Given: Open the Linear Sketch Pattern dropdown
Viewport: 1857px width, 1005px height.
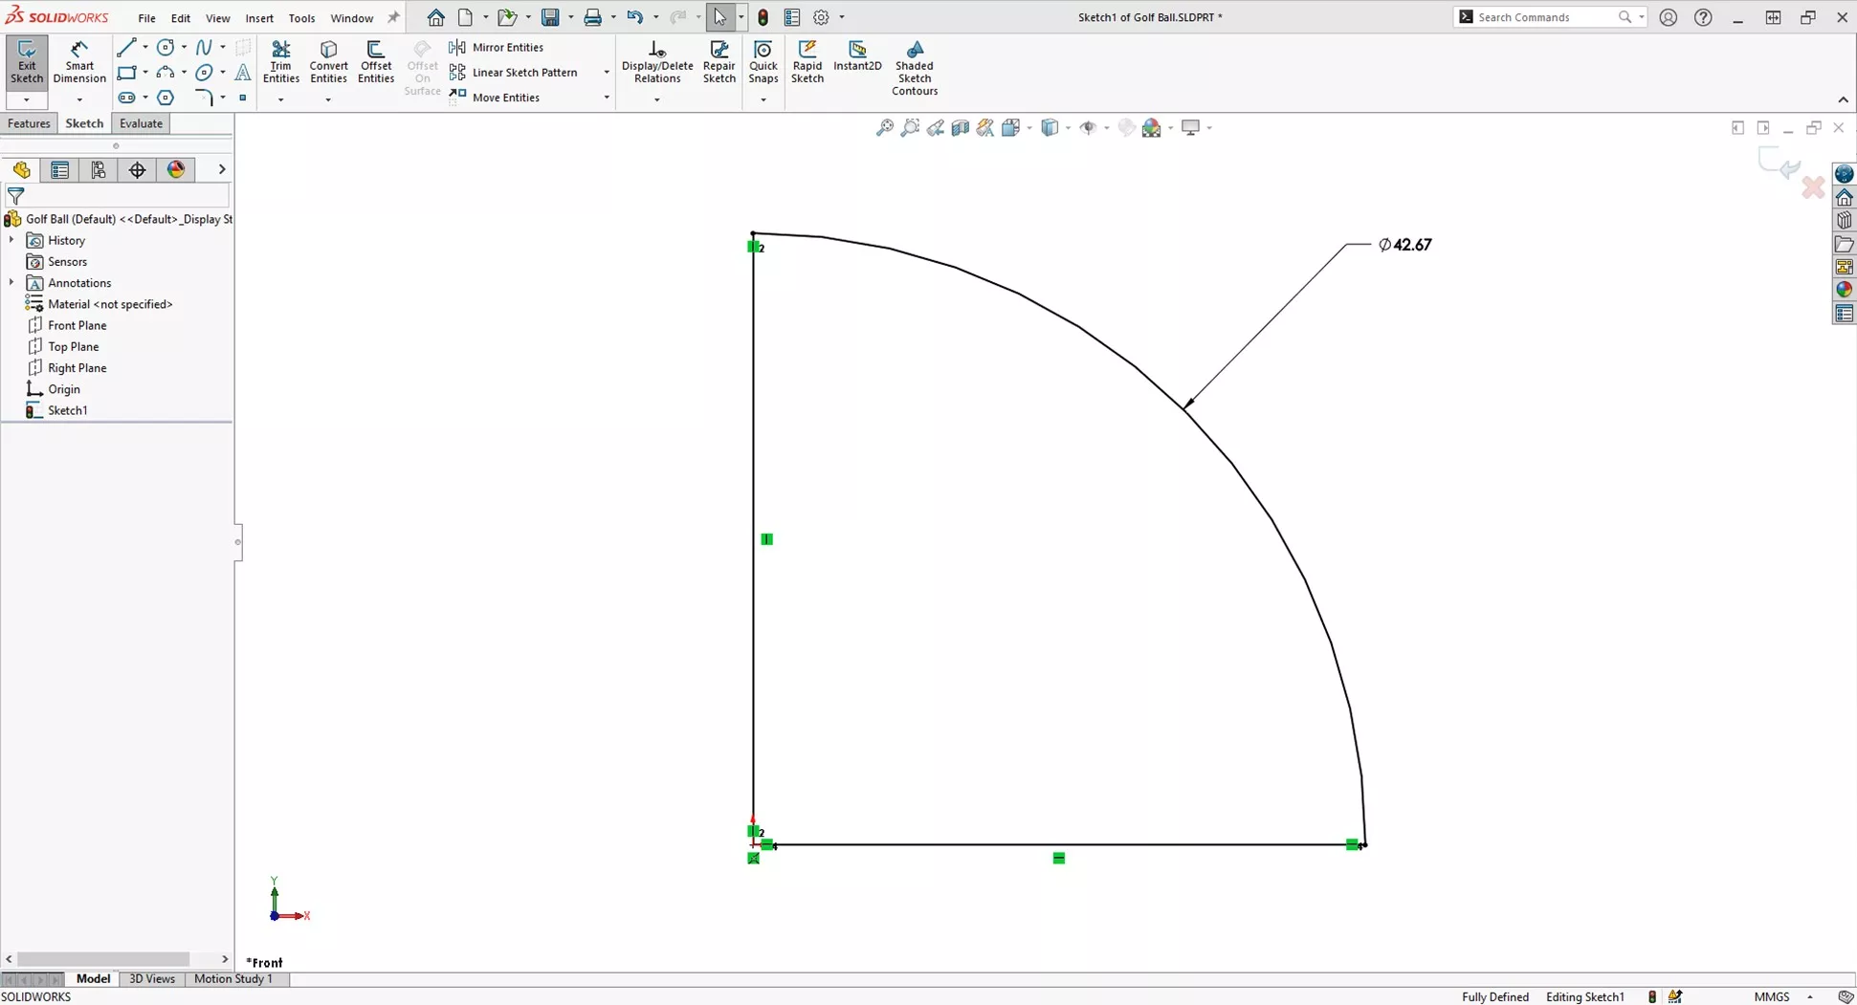Looking at the screenshot, I should click(606, 72).
